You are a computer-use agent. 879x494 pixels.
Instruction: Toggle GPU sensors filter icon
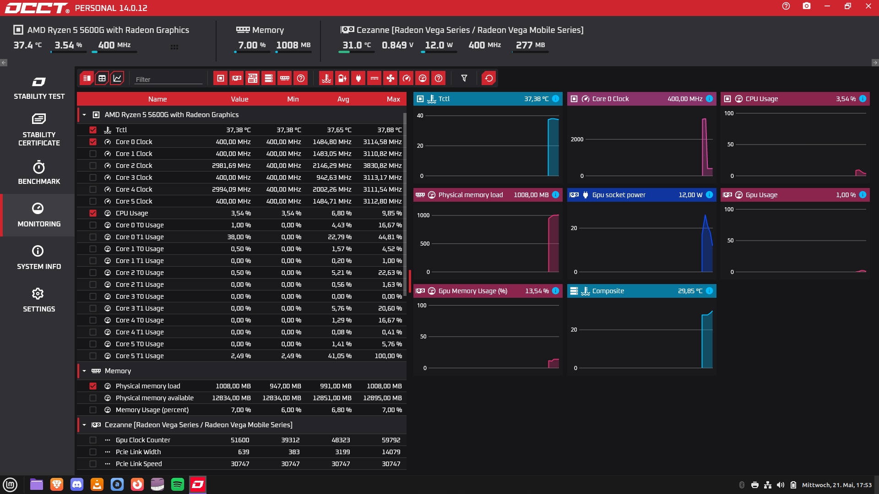pos(237,78)
